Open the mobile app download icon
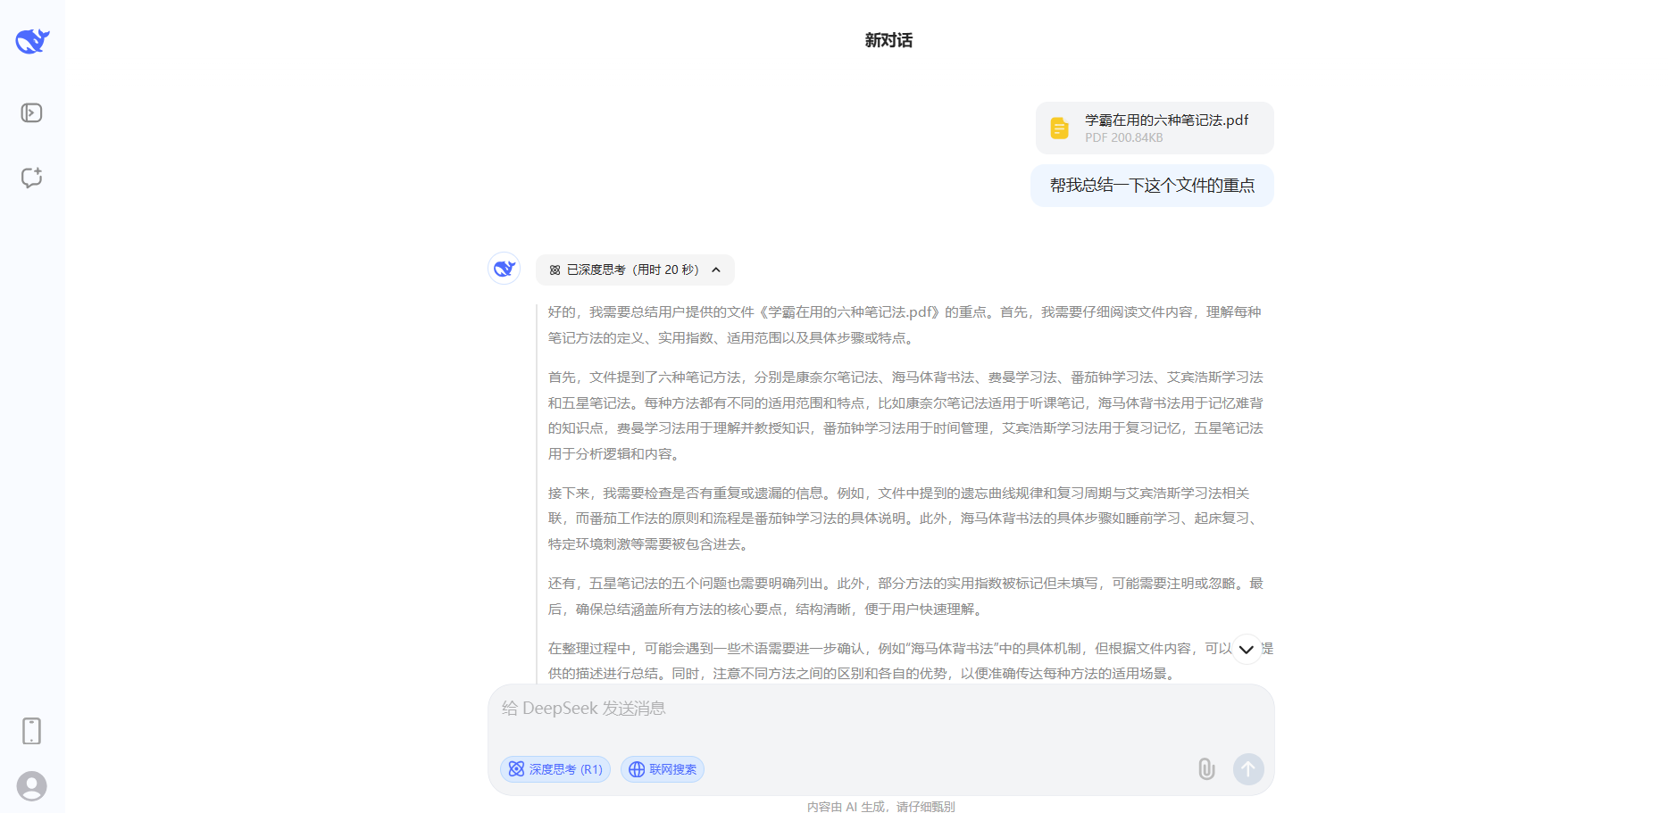1668x813 pixels. pyautogui.click(x=31, y=730)
